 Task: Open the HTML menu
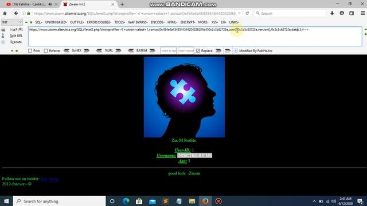[x=172, y=22]
